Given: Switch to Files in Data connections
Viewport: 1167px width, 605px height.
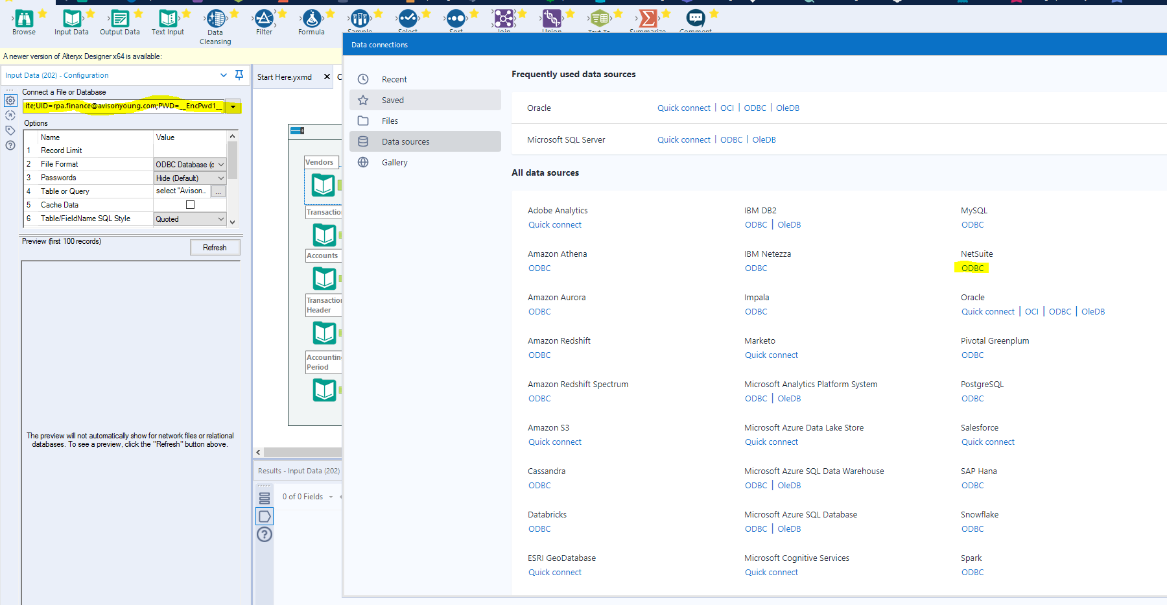Looking at the screenshot, I should (425, 121).
